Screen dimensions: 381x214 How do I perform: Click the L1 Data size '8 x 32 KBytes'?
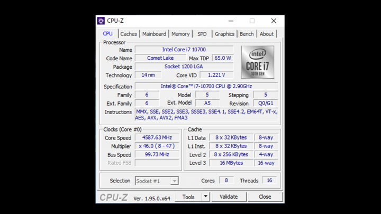click(231, 137)
